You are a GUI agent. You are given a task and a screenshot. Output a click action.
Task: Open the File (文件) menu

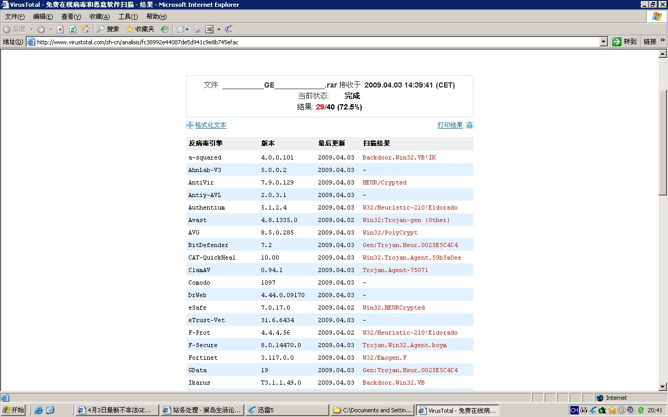15,17
